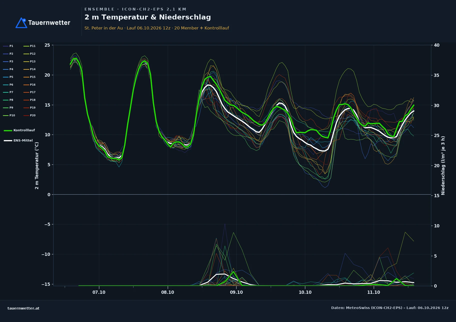The image size is (456, 322).
Task: Open the tauernwetter.at footer link
Action: click(23, 308)
